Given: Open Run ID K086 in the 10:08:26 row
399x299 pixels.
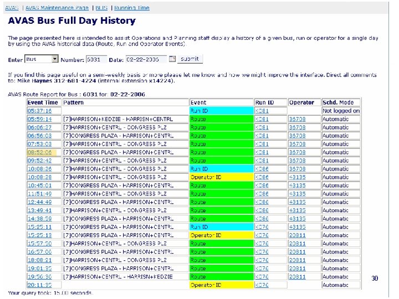Looking at the screenshot, I should click(x=262, y=169).
